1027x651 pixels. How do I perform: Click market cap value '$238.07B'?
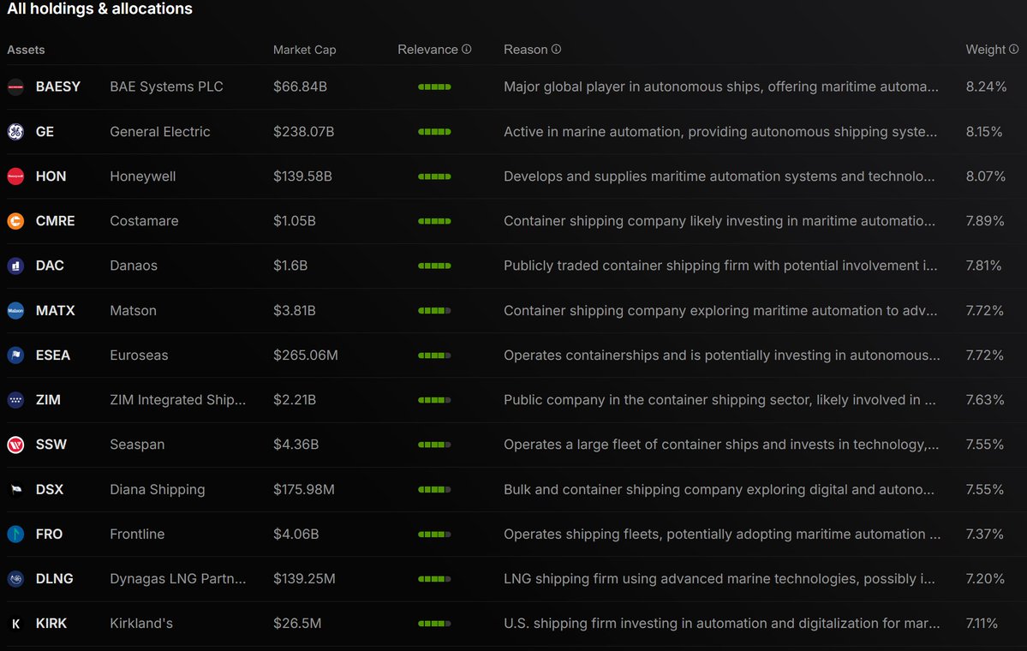(304, 132)
